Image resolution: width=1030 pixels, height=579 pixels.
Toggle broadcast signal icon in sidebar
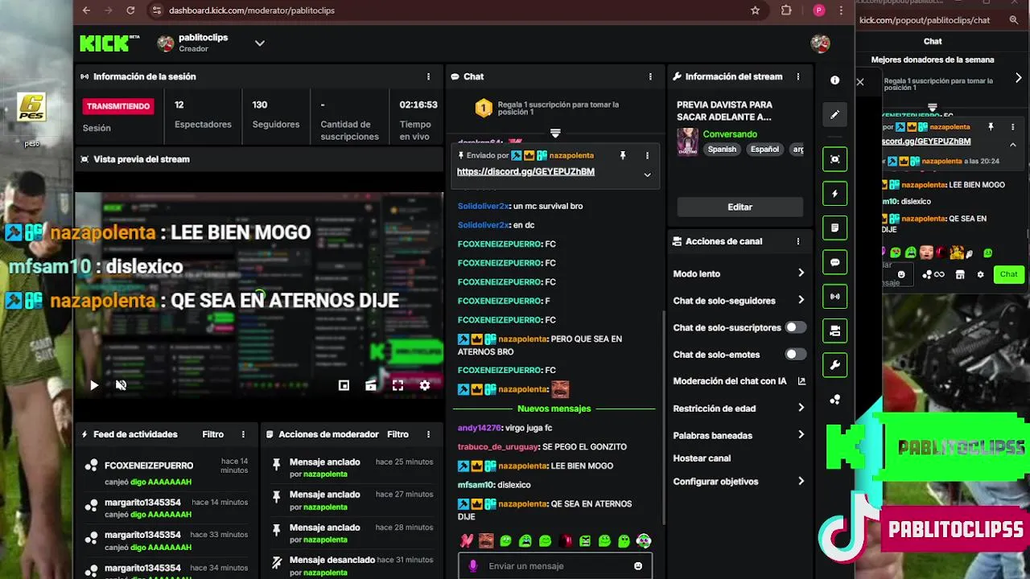pyautogui.click(x=834, y=297)
